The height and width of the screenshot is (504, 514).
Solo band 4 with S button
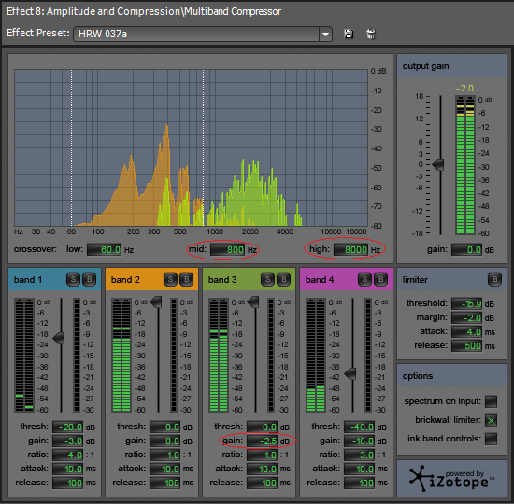[364, 279]
